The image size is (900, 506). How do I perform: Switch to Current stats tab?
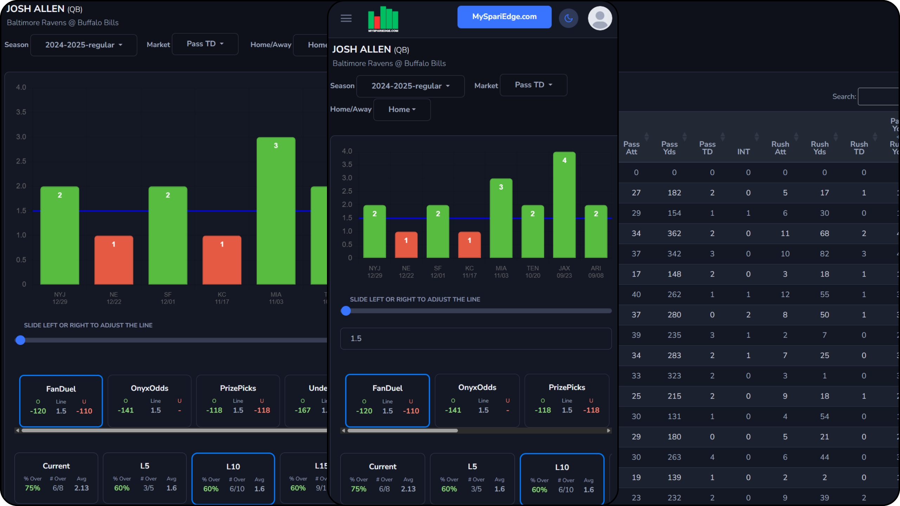tap(382, 478)
